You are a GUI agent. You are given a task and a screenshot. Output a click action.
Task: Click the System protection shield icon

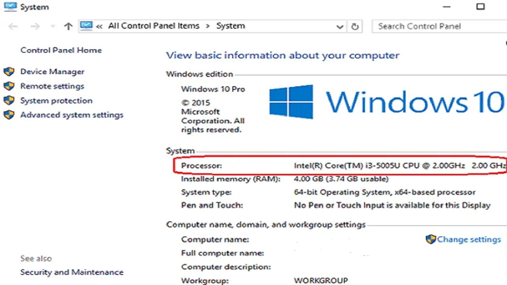pyautogui.click(x=9, y=101)
